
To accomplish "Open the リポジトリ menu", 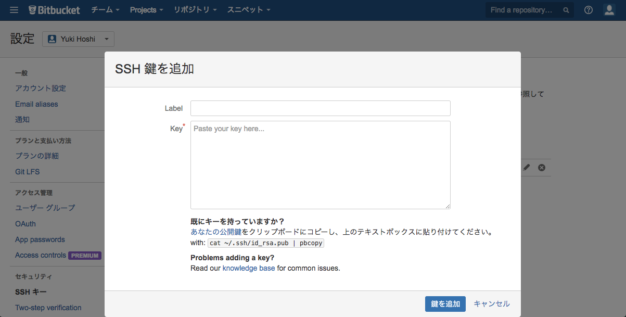I will click(195, 10).
